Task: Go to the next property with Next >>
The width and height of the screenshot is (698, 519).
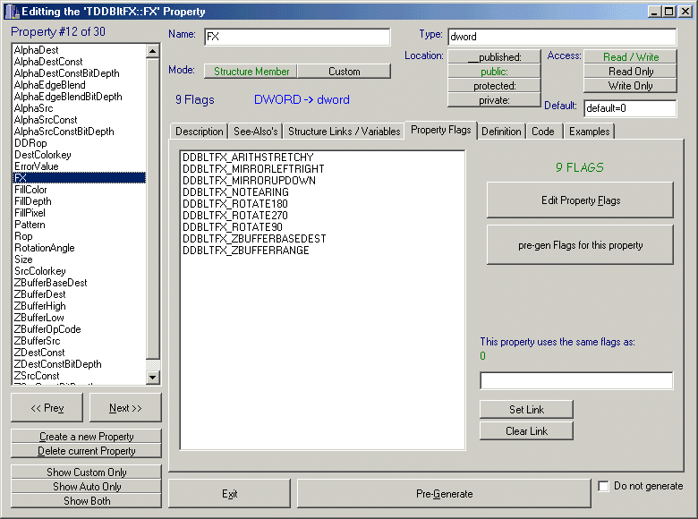Action: click(x=125, y=408)
